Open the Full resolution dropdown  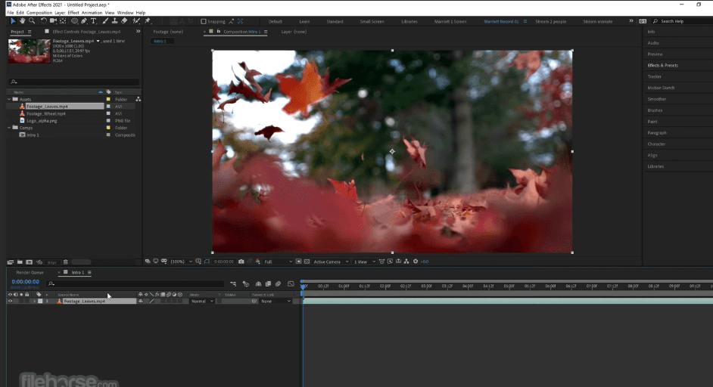pos(278,262)
